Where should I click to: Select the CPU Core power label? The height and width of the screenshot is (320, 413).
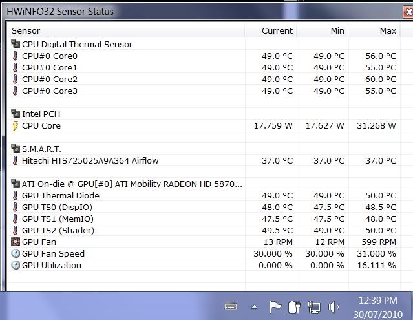coord(41,125)
